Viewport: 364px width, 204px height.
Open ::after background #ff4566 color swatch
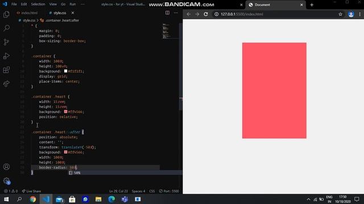point(66,152)
